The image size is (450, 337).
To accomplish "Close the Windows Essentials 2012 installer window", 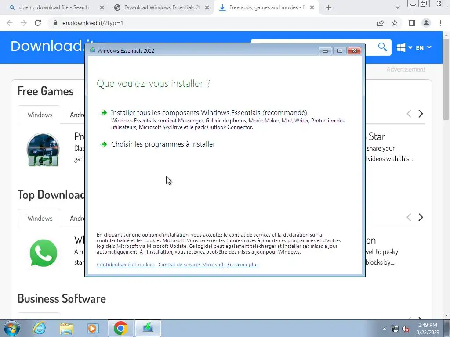I will click(355, 51).
